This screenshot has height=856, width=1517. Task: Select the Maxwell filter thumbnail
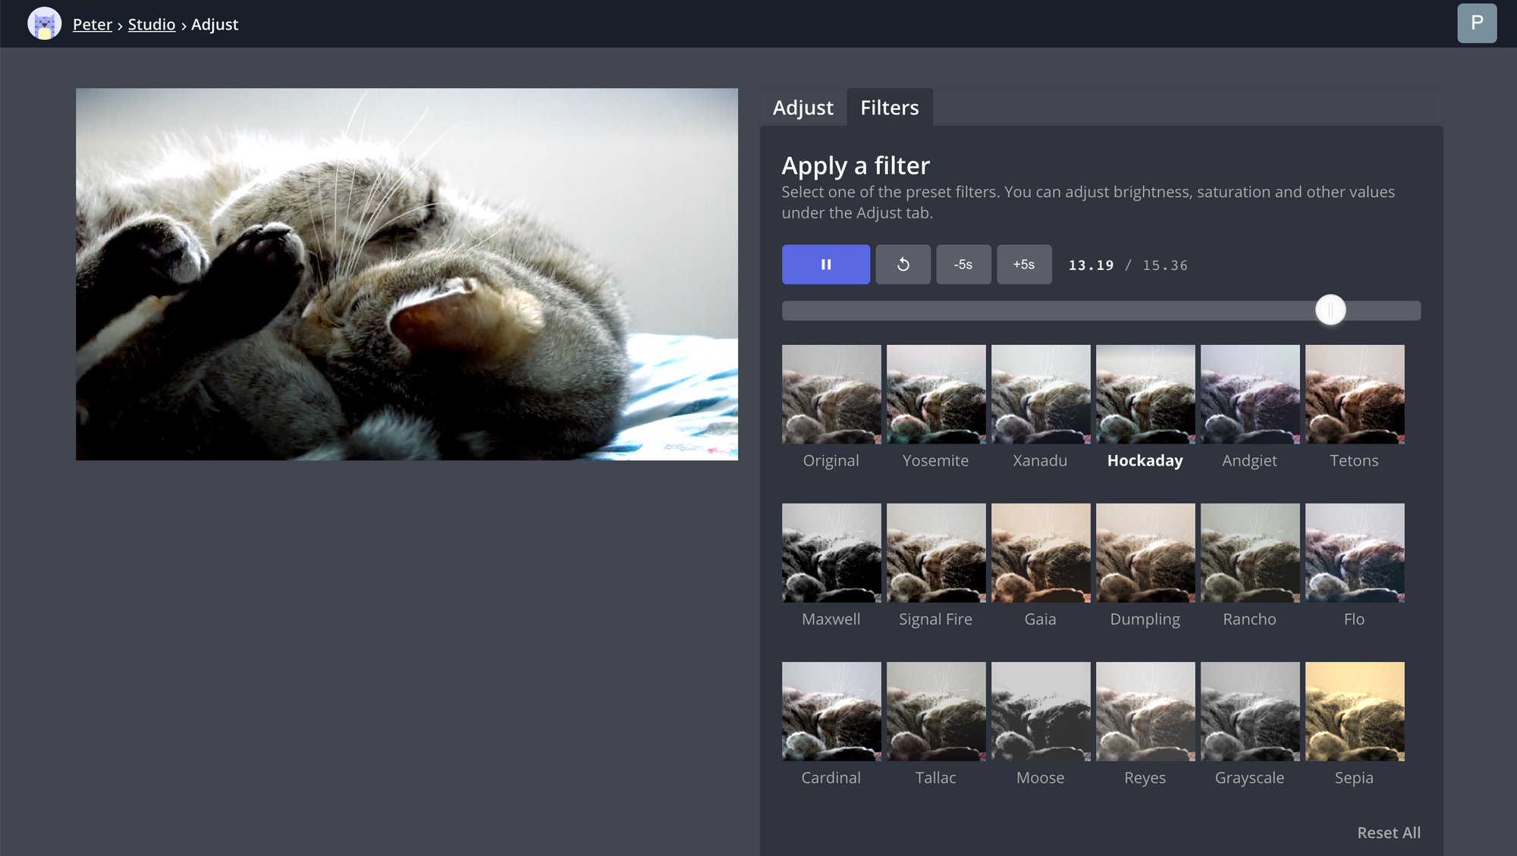pyautogui.click(x=831, y=553)
